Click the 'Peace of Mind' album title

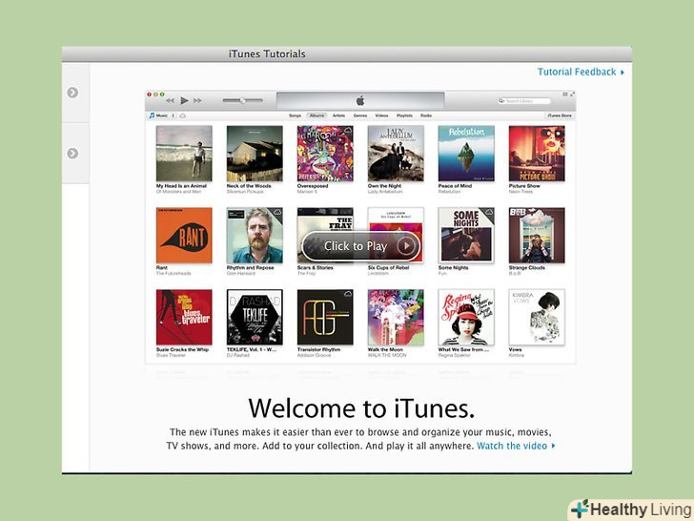pos(455,186)
